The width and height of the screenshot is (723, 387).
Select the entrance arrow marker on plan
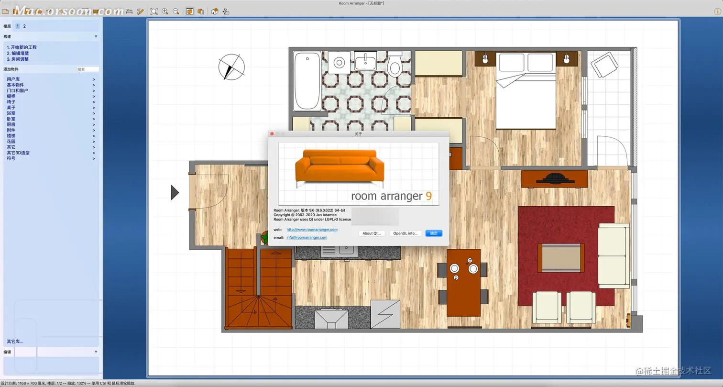coord(175,192)
